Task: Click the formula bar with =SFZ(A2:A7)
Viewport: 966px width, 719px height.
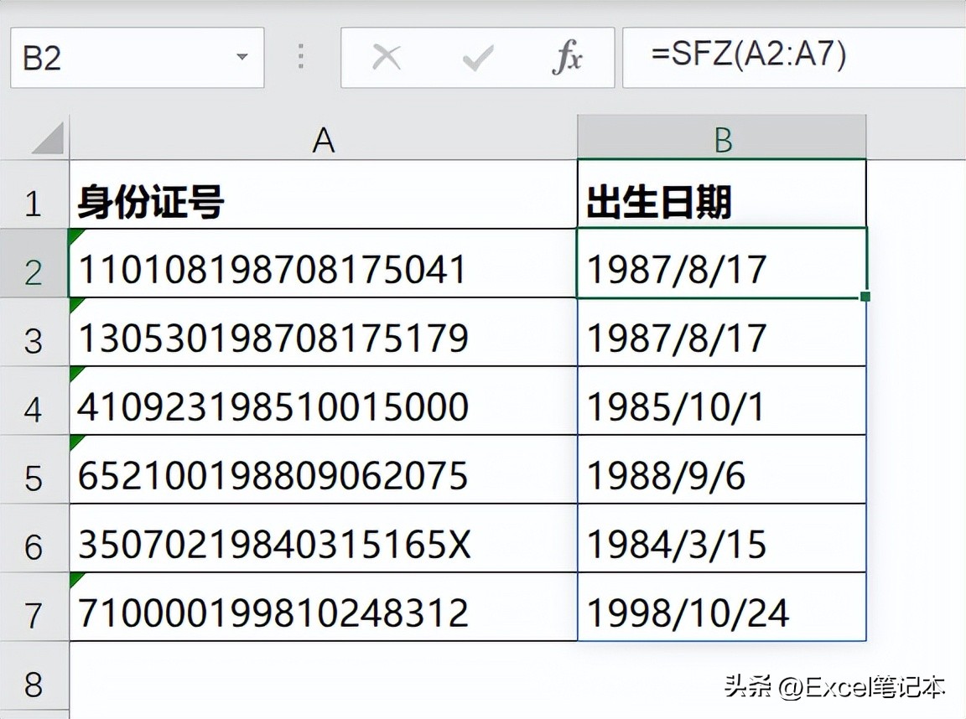Action: [x=792, y=58]
